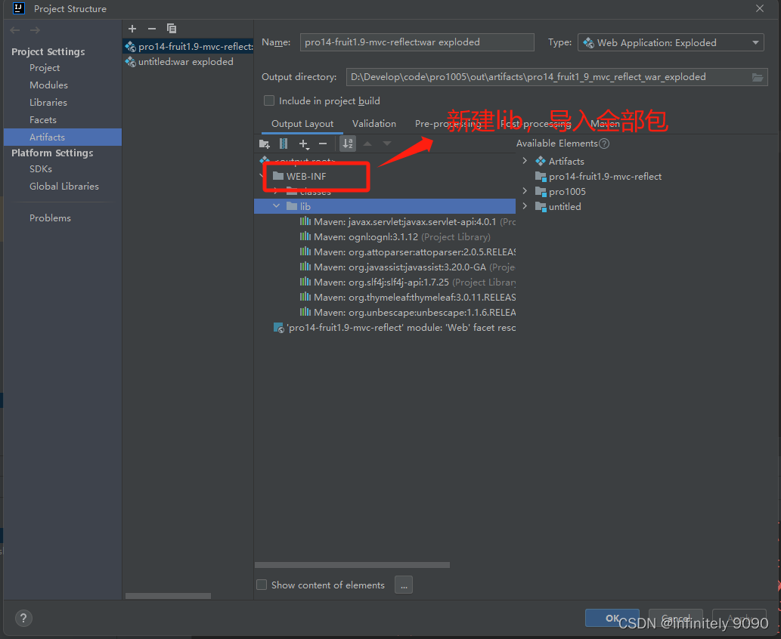Open the Output Layout tab
Viewport: 781px width, 639px height.
click(x=302, y=124)
